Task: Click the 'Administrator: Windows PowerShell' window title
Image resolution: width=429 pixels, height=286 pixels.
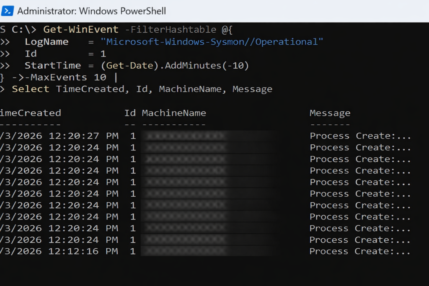Action: tap(91, 11)
